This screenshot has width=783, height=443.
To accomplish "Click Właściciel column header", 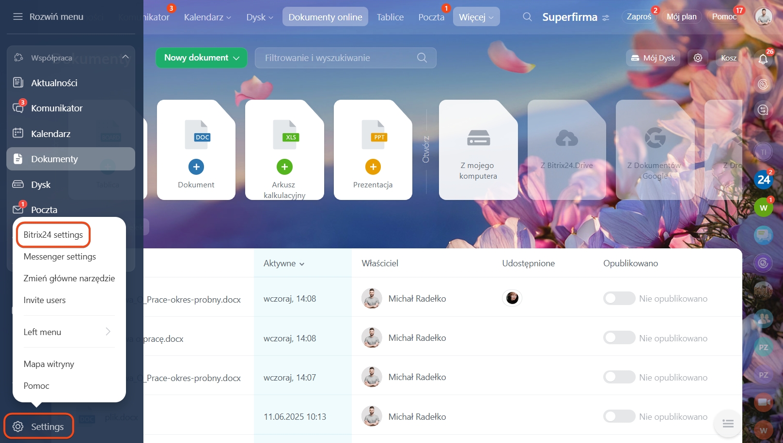I will 380,263.
